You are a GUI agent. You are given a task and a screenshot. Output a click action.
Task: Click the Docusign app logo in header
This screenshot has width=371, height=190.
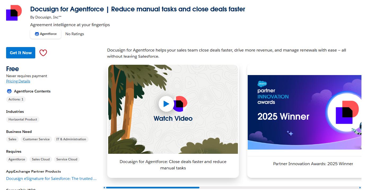click(14, 13)
